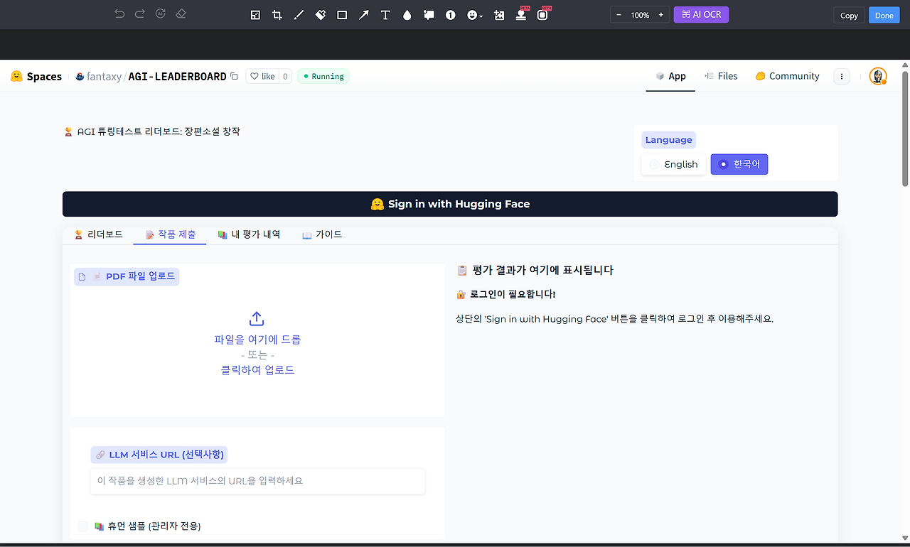This screenshot has height=547, width=910.
Task: Zoom in with the plus button
Action: 661,15
